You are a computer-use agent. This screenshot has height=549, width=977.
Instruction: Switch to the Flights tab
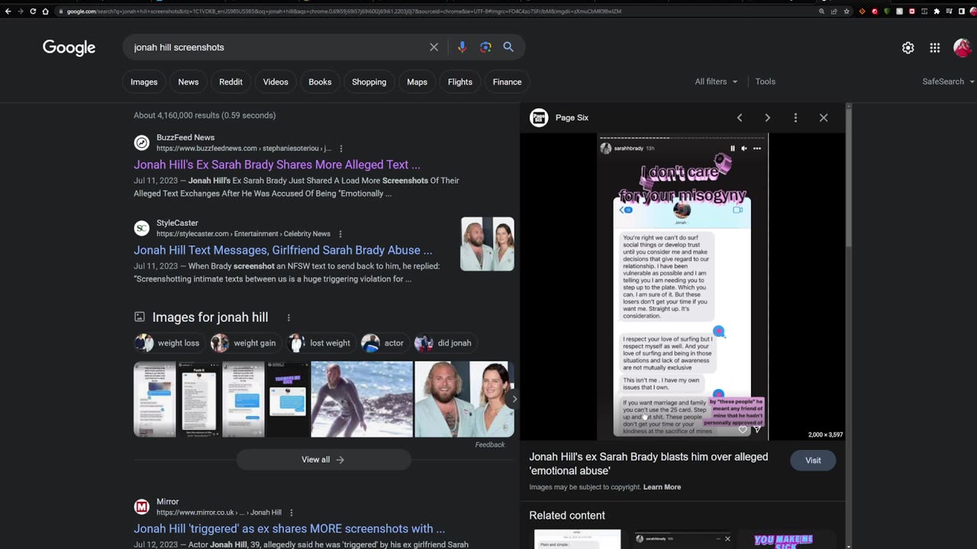coord(460,82)
